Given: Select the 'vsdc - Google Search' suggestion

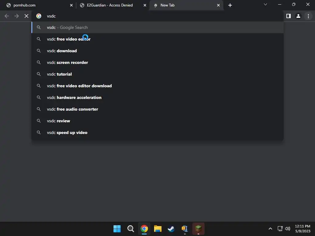Looking at the screenshot, I should click(157, 27).
